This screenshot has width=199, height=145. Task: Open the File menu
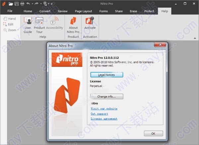(x=10, y=11)
